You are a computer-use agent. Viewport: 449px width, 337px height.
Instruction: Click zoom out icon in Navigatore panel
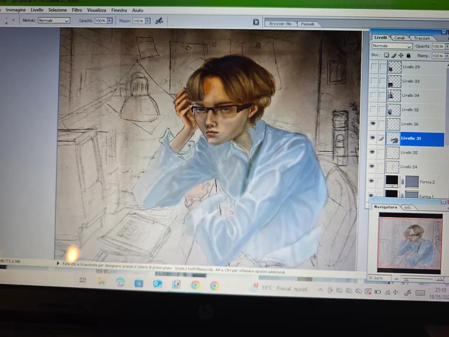(396, 279)
